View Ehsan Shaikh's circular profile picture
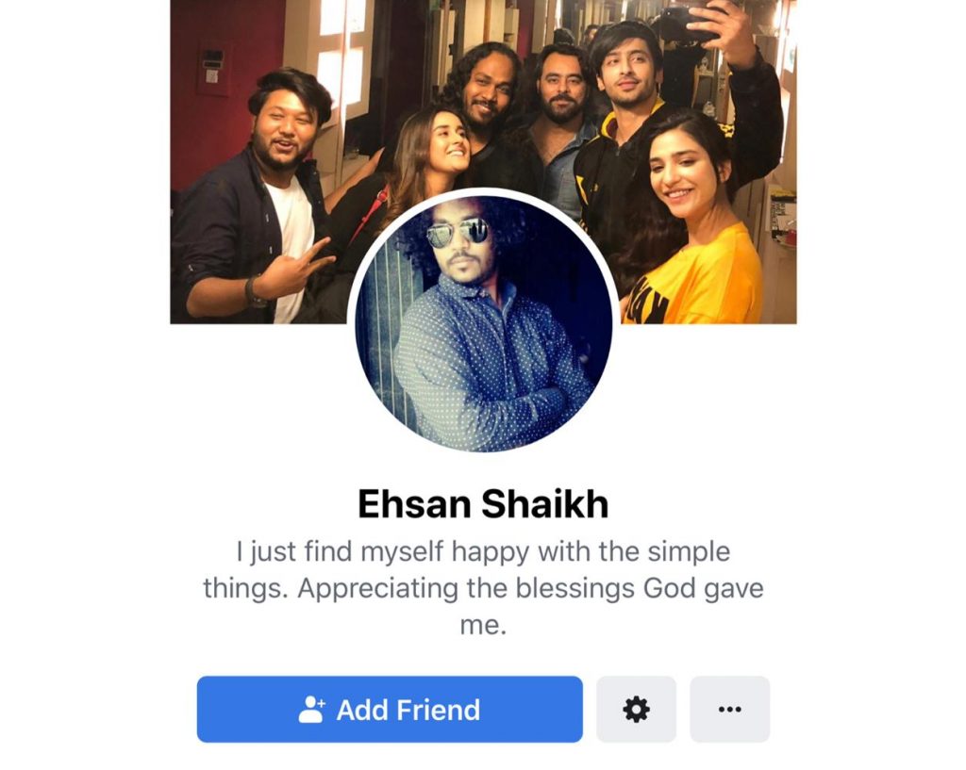The image size is (966, 770). (x=484, y=324)
